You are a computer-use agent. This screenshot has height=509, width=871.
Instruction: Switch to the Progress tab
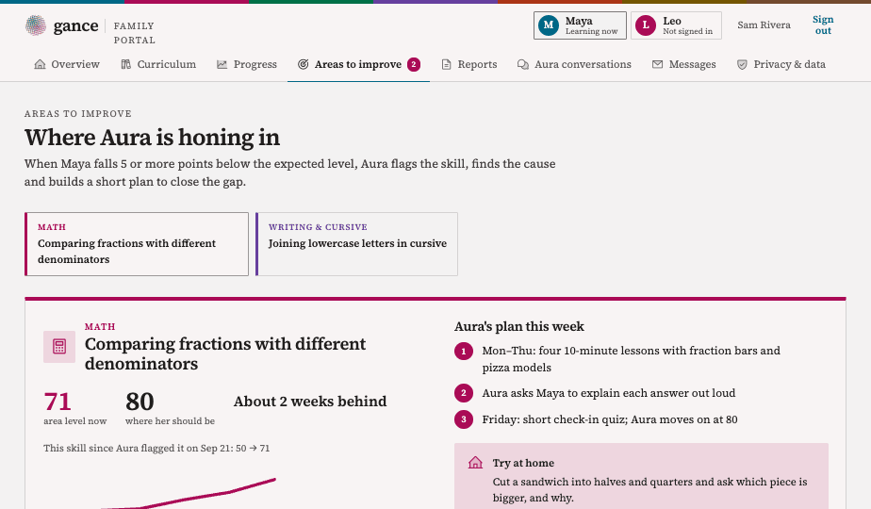click(247, 64)
